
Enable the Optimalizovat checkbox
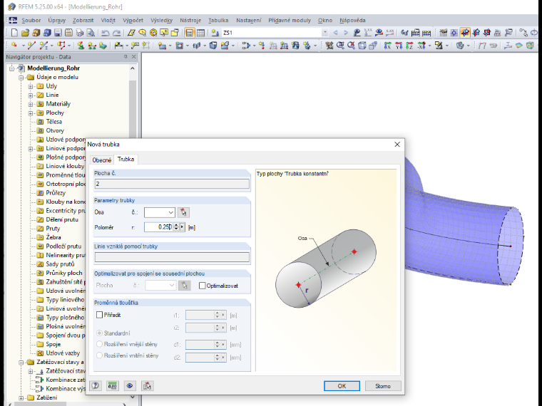pos(203,286)
